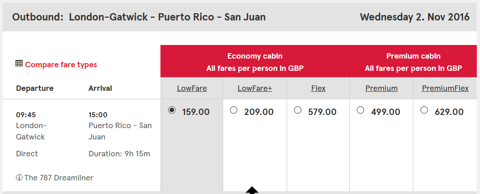Choose the 579.00 Flex fare option
Image resolution: width=480 pixels, height=194 pixels.
(298, 110)
